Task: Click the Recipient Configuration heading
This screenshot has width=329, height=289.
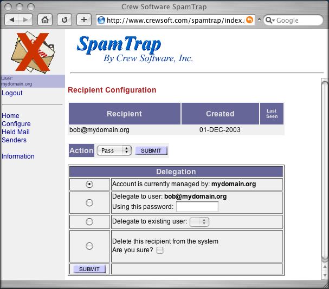Action: coord(112,90)
